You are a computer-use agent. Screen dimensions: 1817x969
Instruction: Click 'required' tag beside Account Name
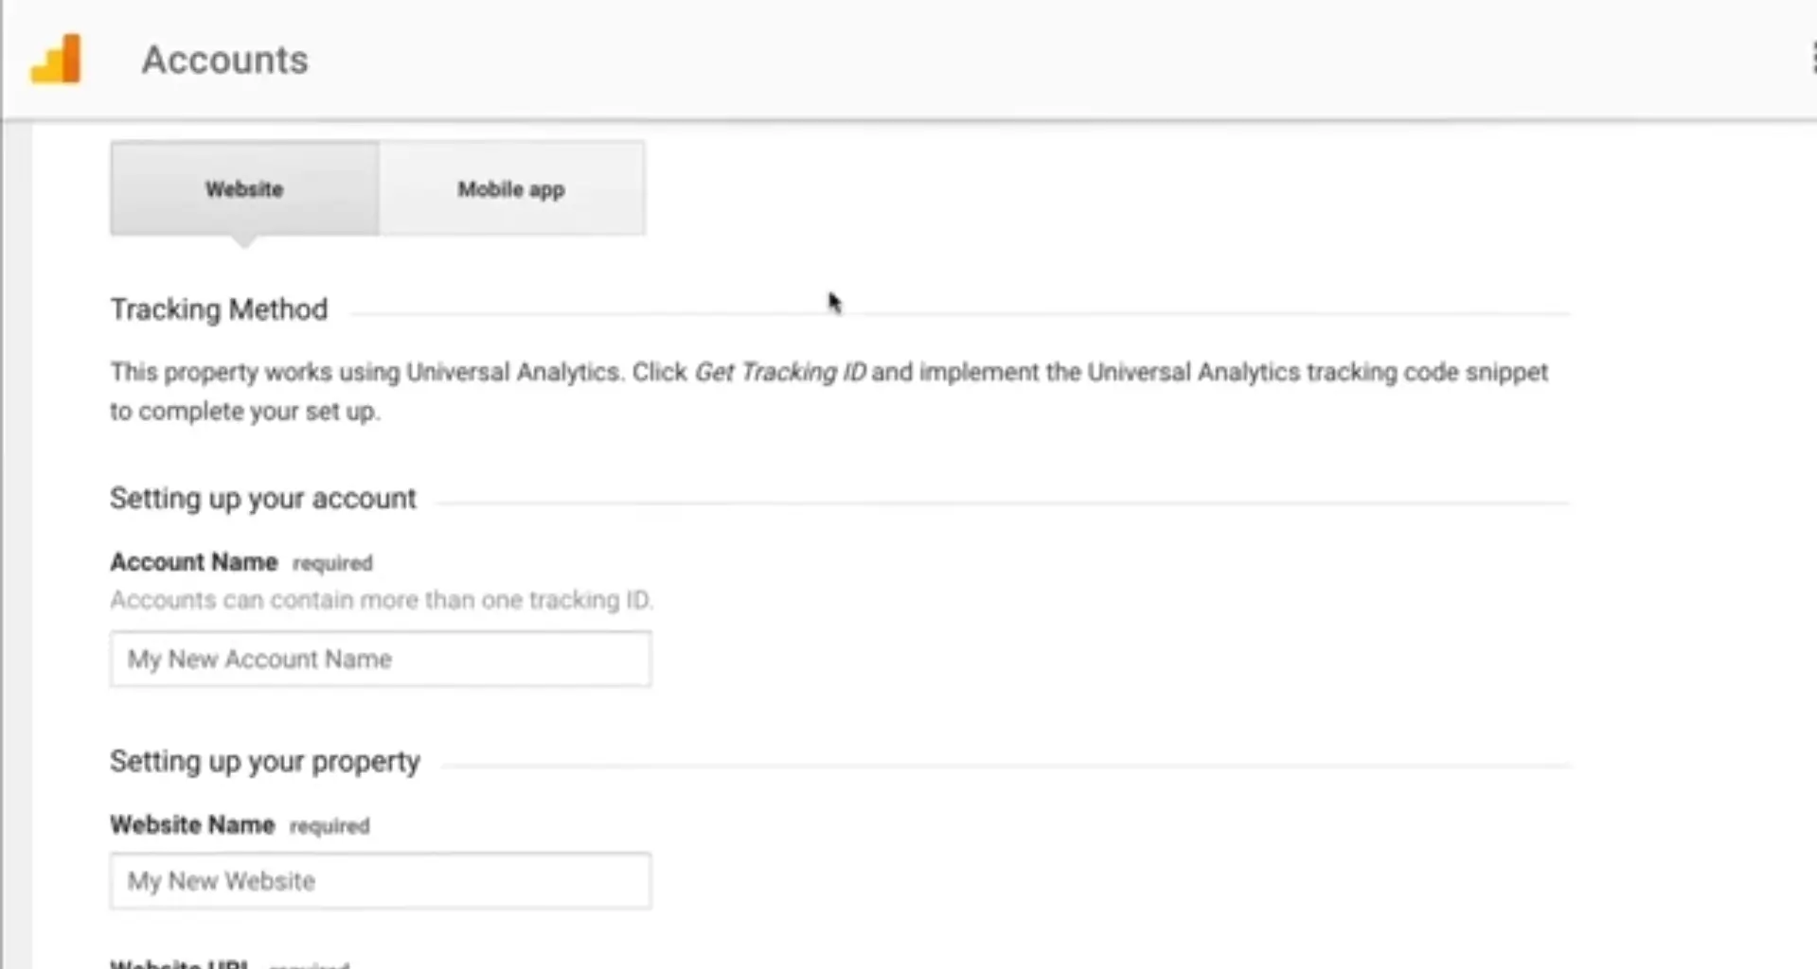pos(332,563)
